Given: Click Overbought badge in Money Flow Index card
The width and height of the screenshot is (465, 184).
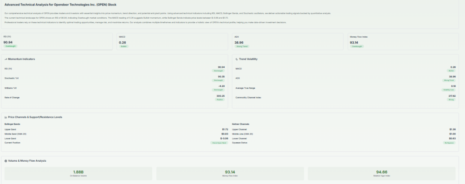Looking at the screenshot, I should (357, 46).
